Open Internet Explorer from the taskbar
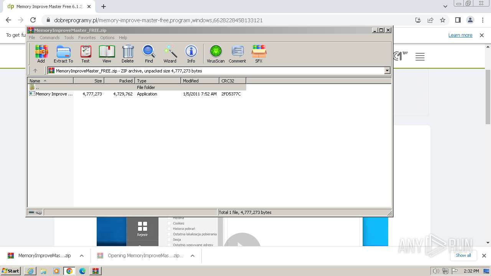The height and width of the screenshot is (276, 491). pos(30,271)
